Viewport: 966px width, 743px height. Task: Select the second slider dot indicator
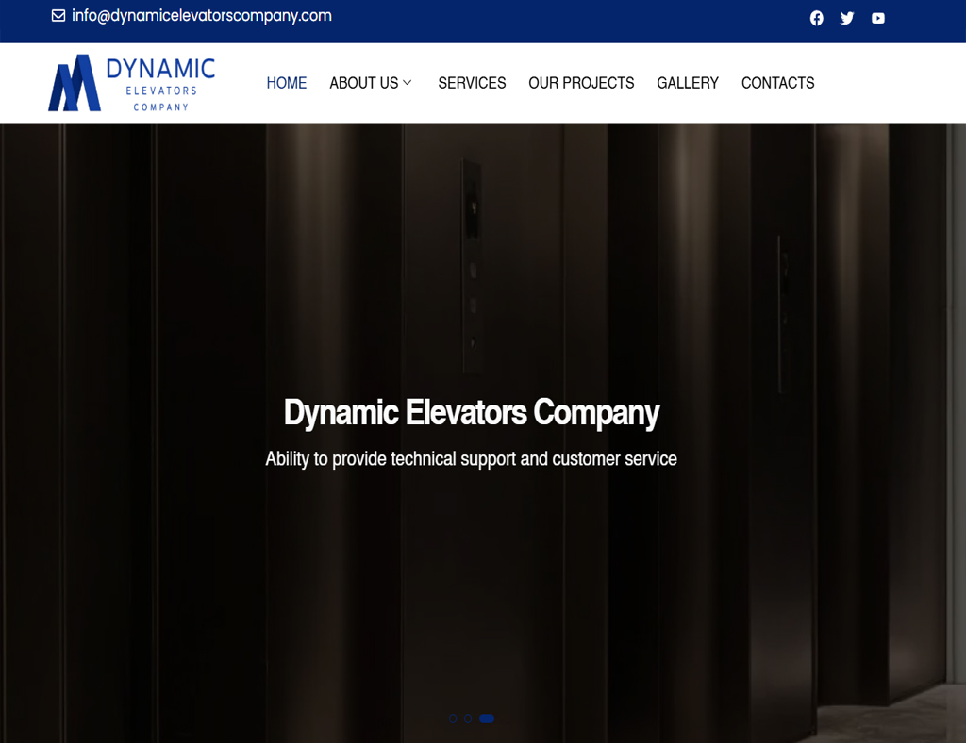pos(468,718)
